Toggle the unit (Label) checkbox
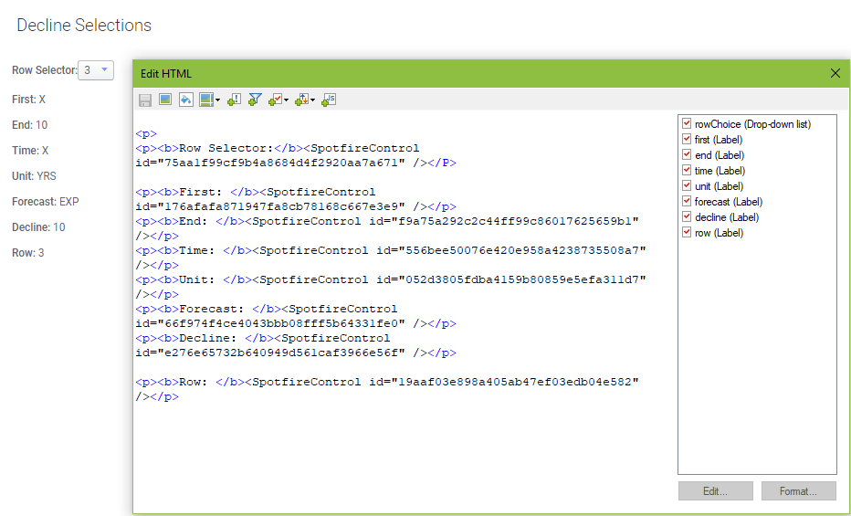Image resolution: width=851 pixels, height=516 pixels. coord(687,185)
